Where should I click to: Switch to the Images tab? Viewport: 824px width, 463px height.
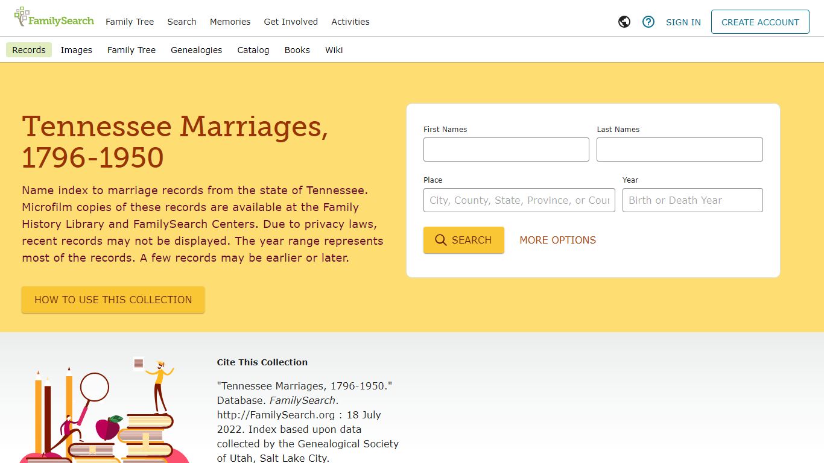(77, 50)
